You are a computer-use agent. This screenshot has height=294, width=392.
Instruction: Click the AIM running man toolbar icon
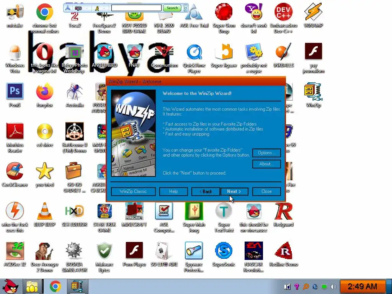click(x=97, y=8)
